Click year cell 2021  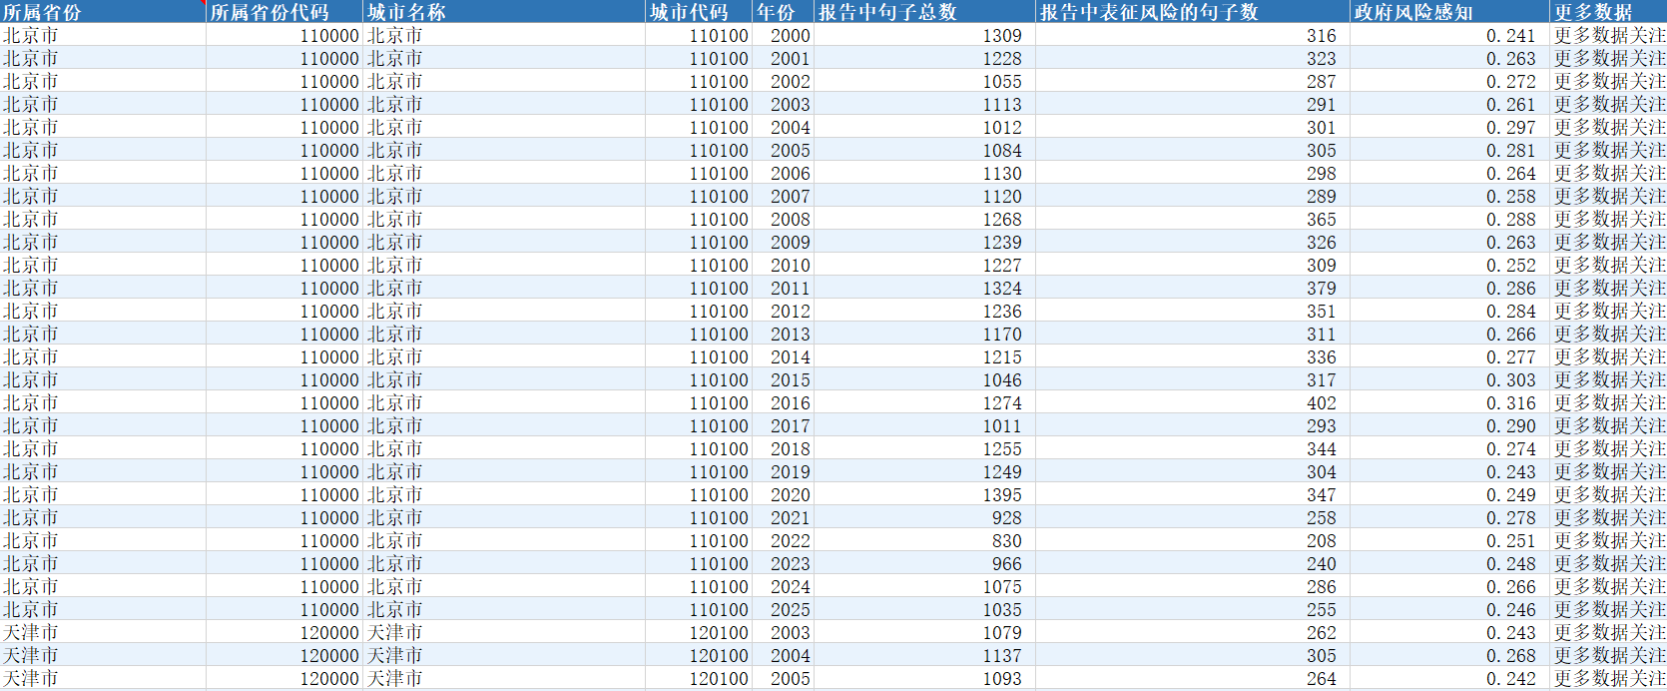[791, 517]
